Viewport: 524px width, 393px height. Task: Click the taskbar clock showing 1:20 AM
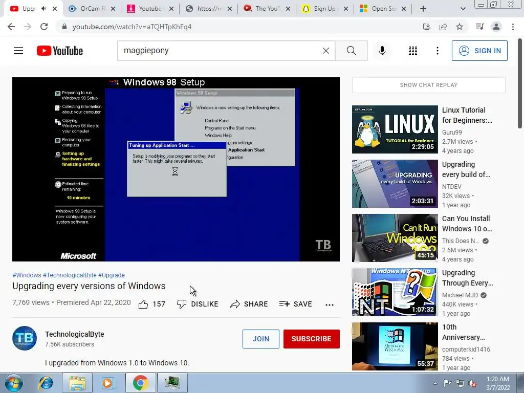click(497, 383)
